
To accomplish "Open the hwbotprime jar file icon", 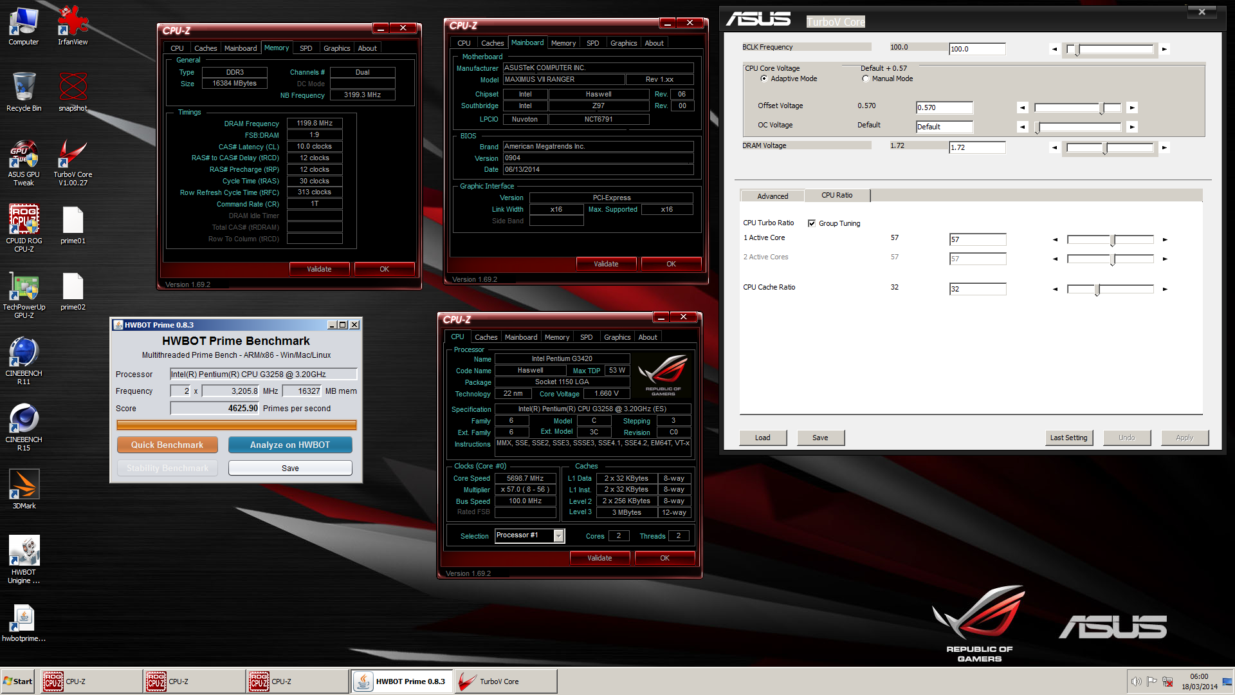I will point(24,624).
